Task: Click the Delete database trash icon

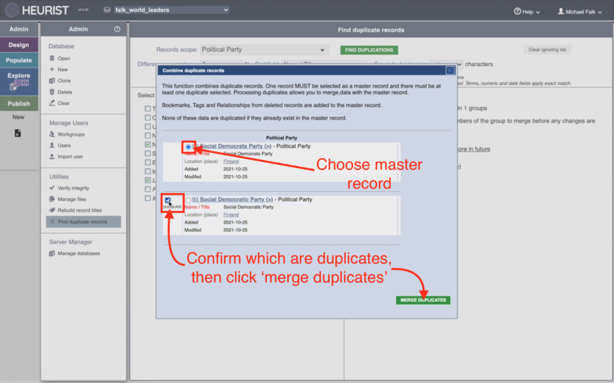Action: 52,92
